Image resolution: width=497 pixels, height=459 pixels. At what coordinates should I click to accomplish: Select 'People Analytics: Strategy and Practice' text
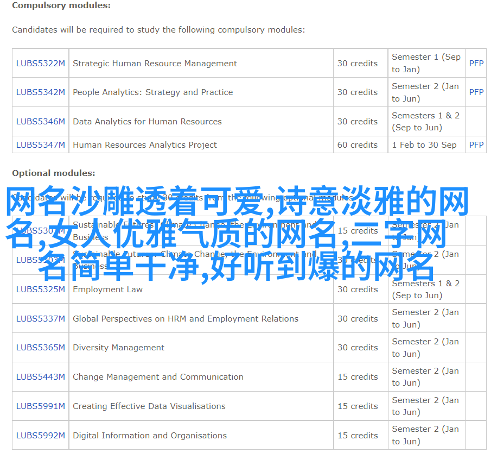pyautogui.click(x=153, y=92)
